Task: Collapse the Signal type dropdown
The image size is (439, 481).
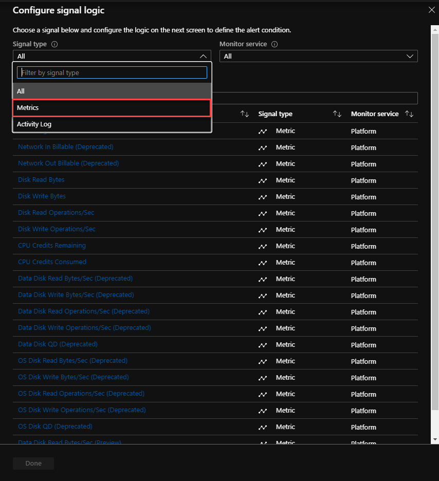Action: 204,56
